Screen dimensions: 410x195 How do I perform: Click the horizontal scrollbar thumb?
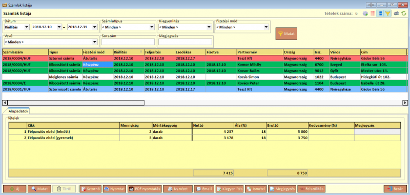tap(76, 103)
